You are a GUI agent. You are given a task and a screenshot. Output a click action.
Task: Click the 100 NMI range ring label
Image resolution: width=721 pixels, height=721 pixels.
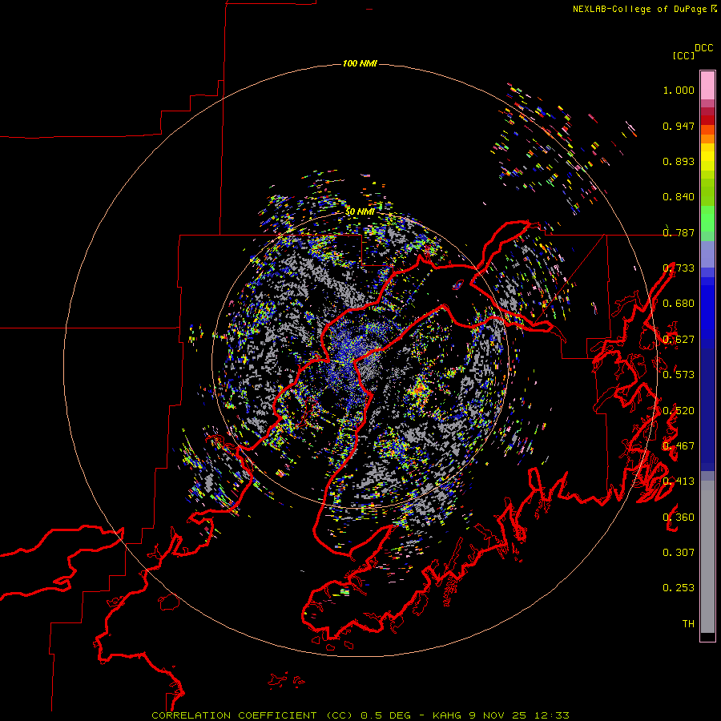(x=360, y=63)
